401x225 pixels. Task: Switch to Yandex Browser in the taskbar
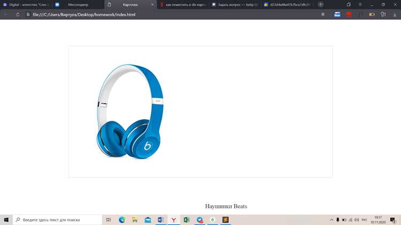(x=174, y=220)
